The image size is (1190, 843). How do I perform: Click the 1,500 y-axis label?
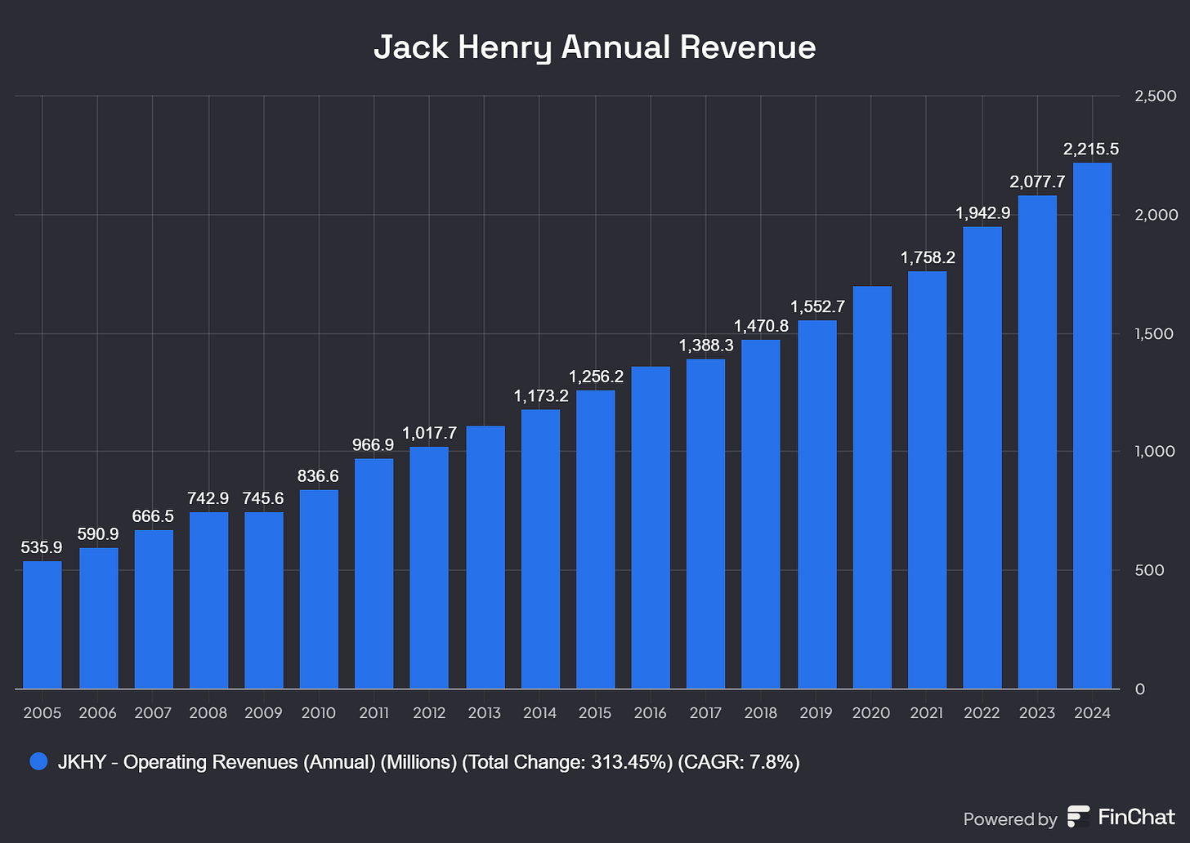click(1154, 333)
